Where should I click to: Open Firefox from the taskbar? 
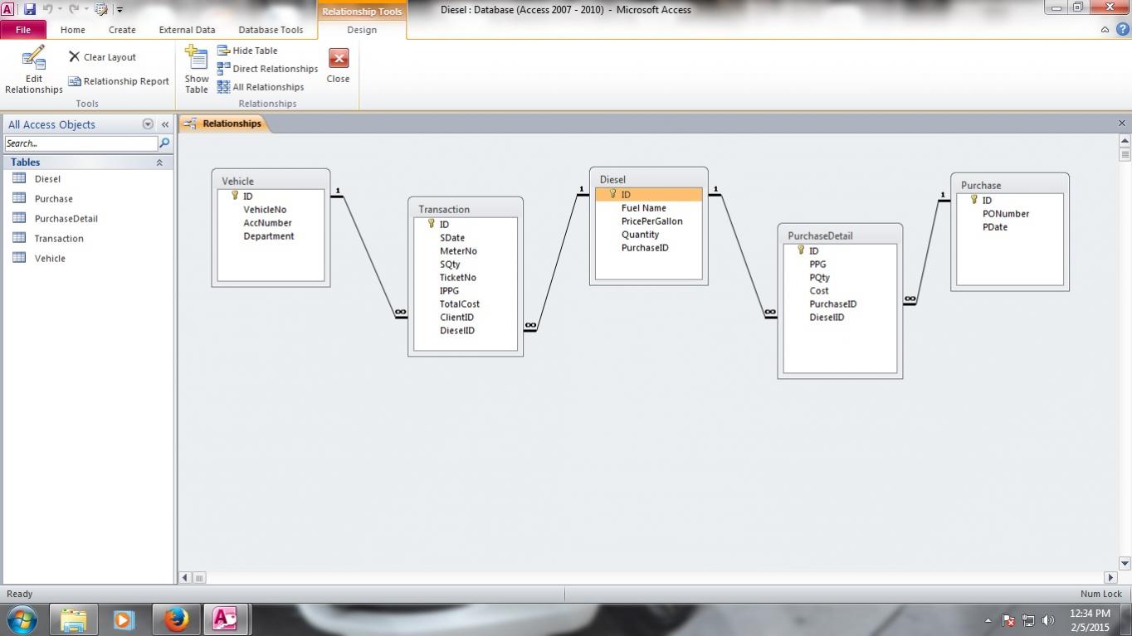click(176, 619)
